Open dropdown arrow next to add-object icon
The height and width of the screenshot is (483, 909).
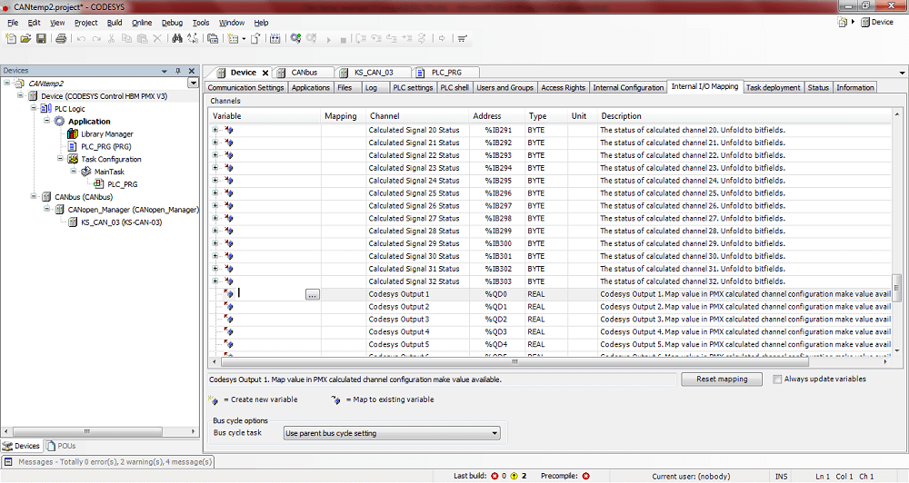244,39
